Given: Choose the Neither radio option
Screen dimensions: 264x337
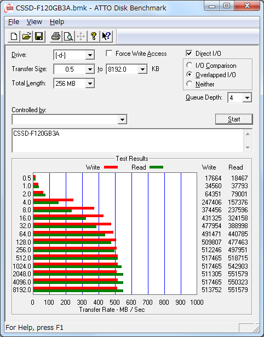Looking at the screenshot, I should tap(190, 84).
